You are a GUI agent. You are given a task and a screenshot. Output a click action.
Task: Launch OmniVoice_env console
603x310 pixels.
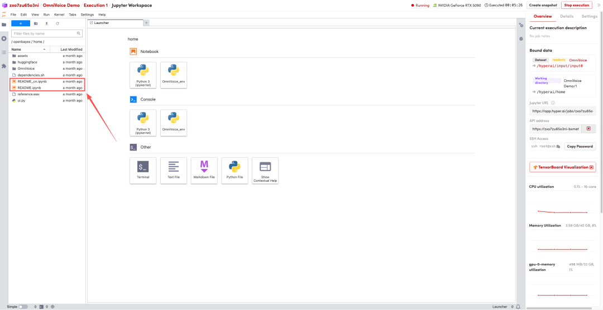tap(174, 123)
